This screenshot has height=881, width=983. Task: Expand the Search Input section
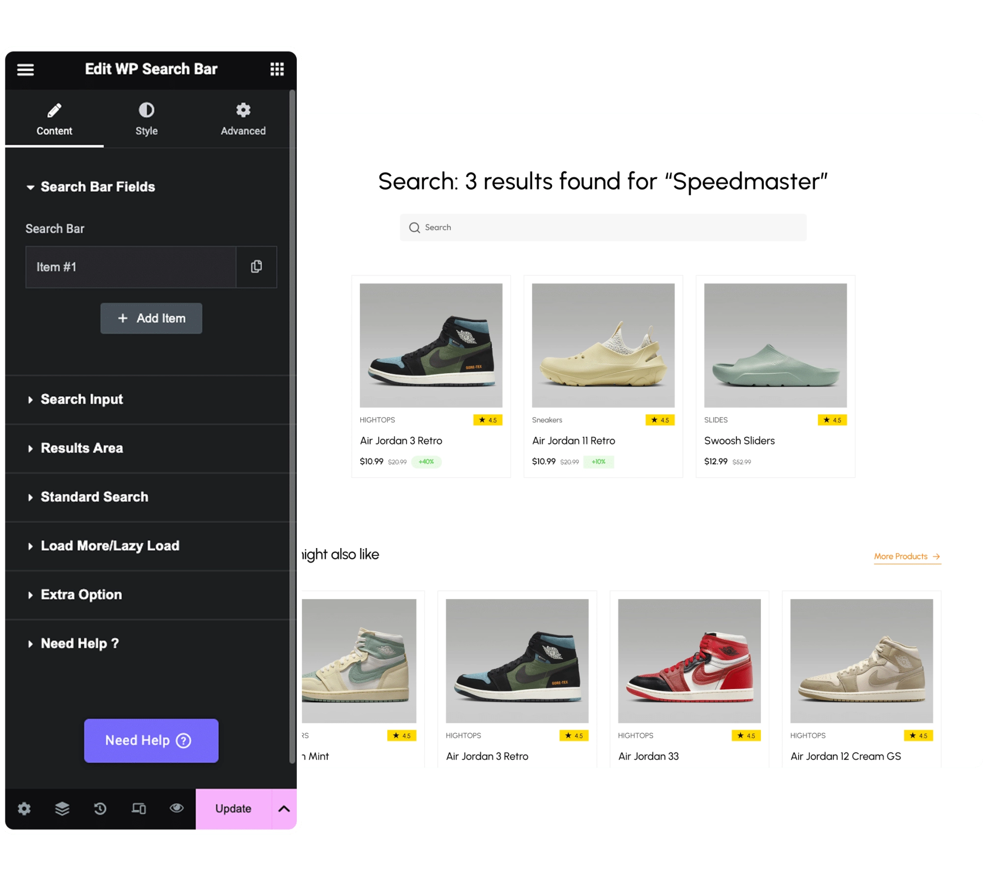[82, 399]
